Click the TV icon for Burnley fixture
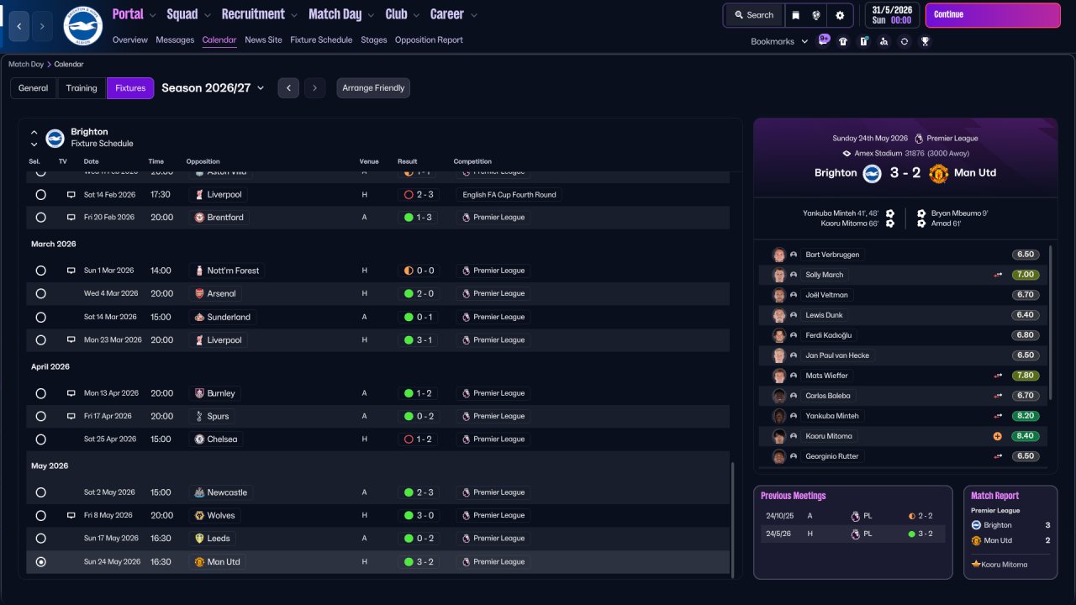Image resolution: width=1076 pixels, height=605 pixels. (x=71, y=393)
